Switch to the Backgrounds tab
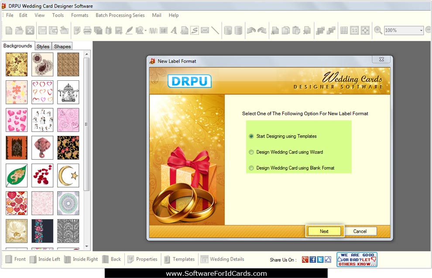Viewport: 432px width, 278px height. click(17, 46)
